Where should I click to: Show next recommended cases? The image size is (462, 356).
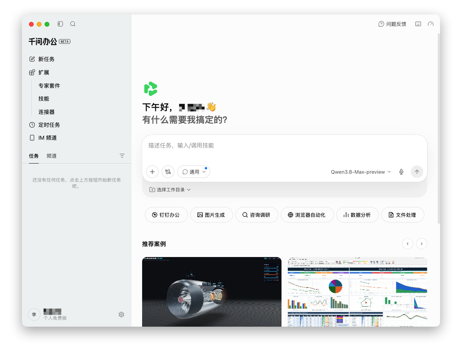[x=422, y=243]
